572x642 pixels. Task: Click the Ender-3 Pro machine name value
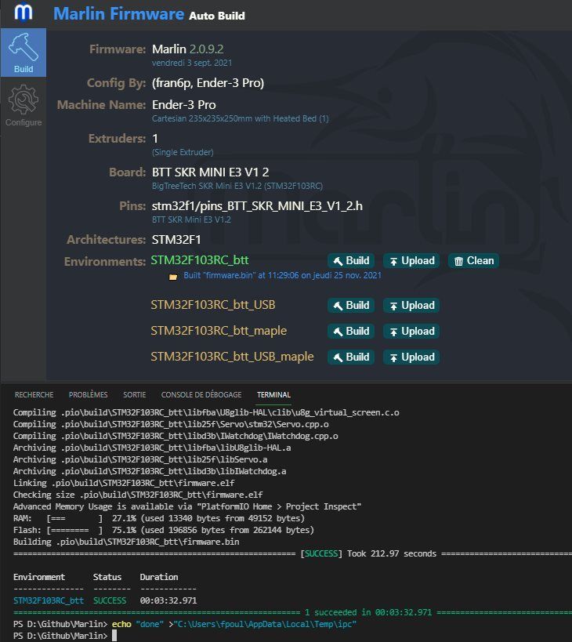183,105
